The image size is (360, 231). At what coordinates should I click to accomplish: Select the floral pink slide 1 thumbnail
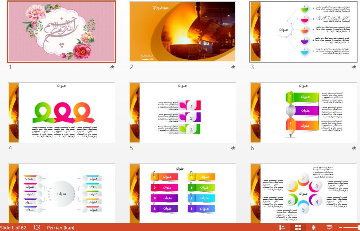pos(62,31)
